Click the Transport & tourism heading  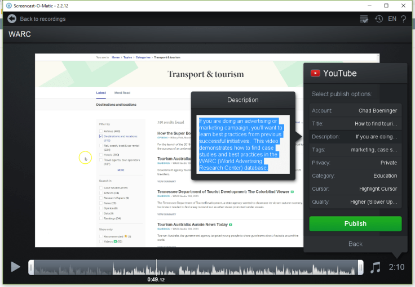pos(206,74)
